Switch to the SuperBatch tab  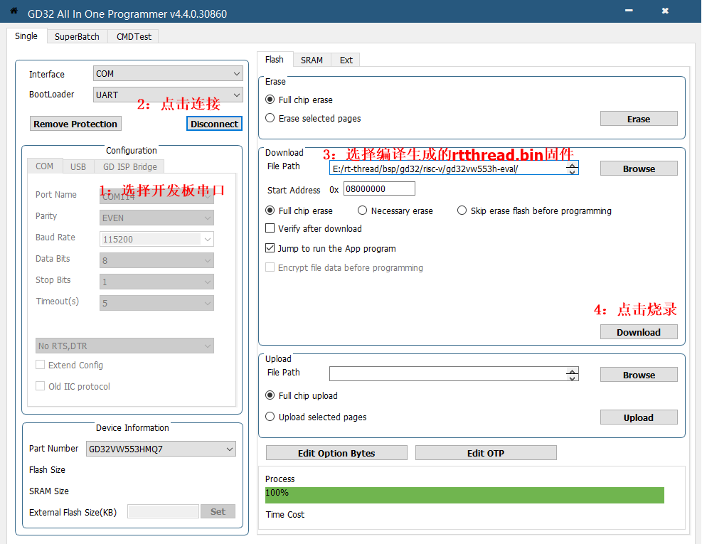(77, 36)
